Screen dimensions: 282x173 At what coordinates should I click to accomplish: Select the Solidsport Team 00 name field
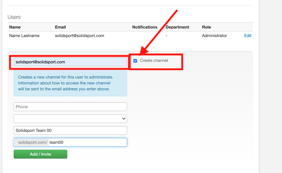point(70,130)
